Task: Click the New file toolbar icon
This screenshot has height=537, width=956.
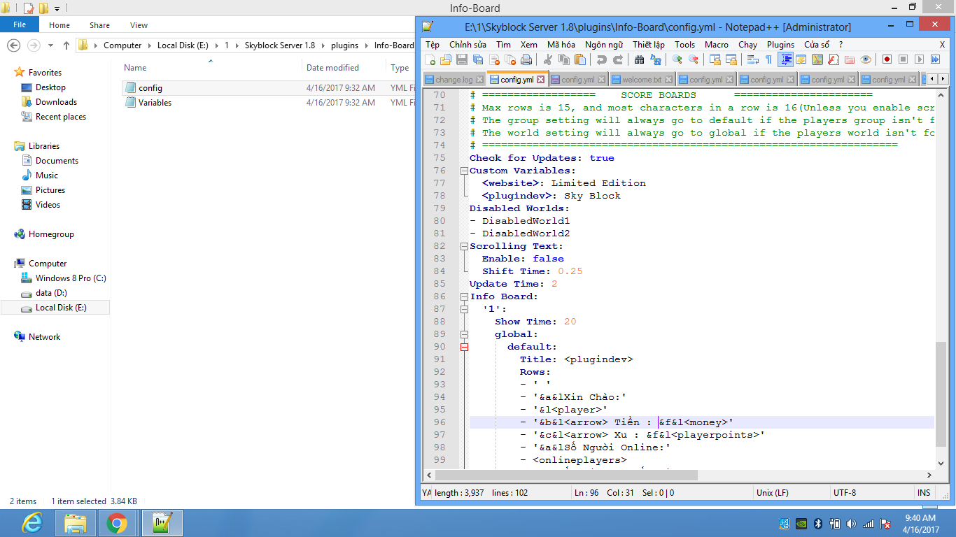Action: [x=430, y=60]
